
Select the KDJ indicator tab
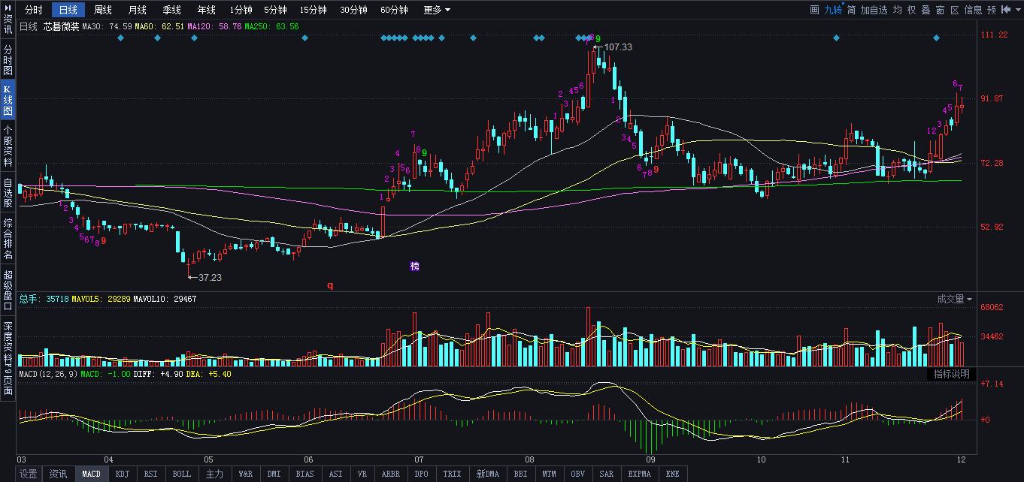point(121,474)
